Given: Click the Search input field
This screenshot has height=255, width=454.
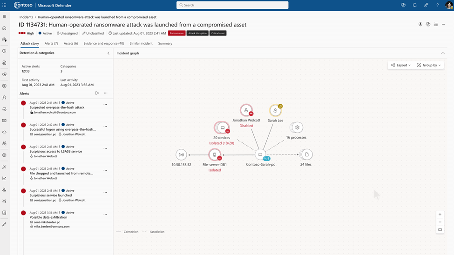Looking at the screenshot, I should 232,5.
